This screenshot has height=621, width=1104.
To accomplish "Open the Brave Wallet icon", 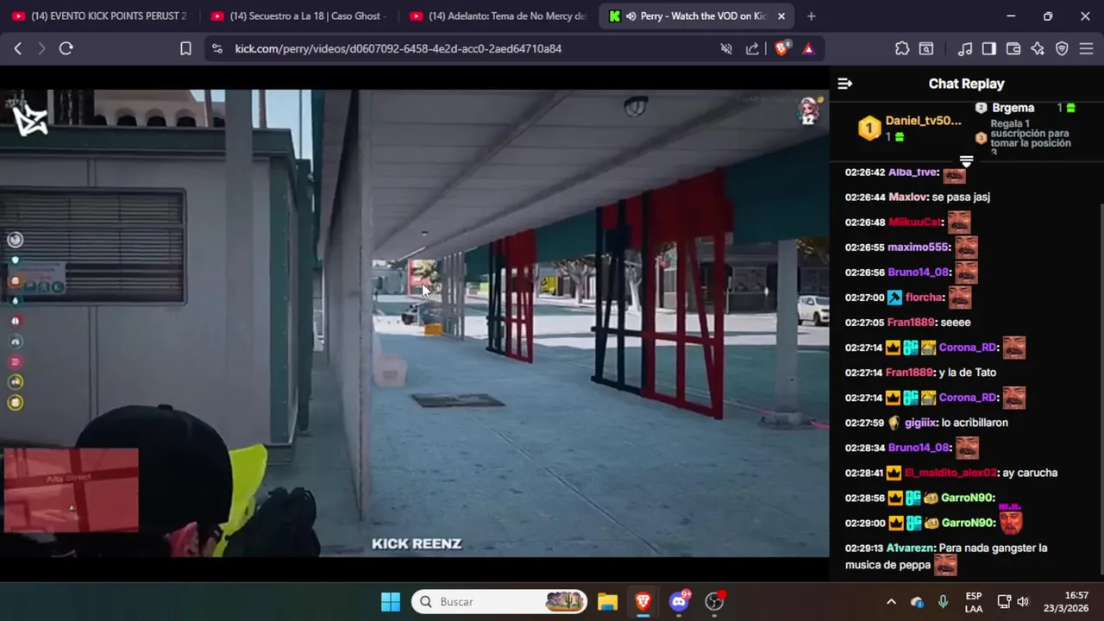I will 1013,49.
